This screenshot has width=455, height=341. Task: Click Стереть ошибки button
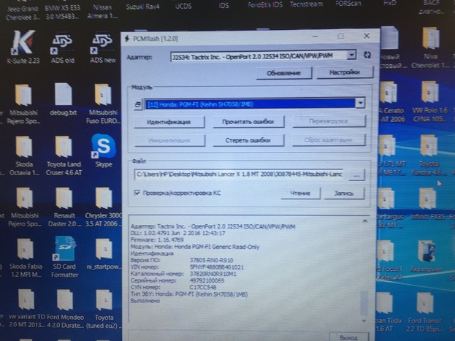(x=248, y=140)
